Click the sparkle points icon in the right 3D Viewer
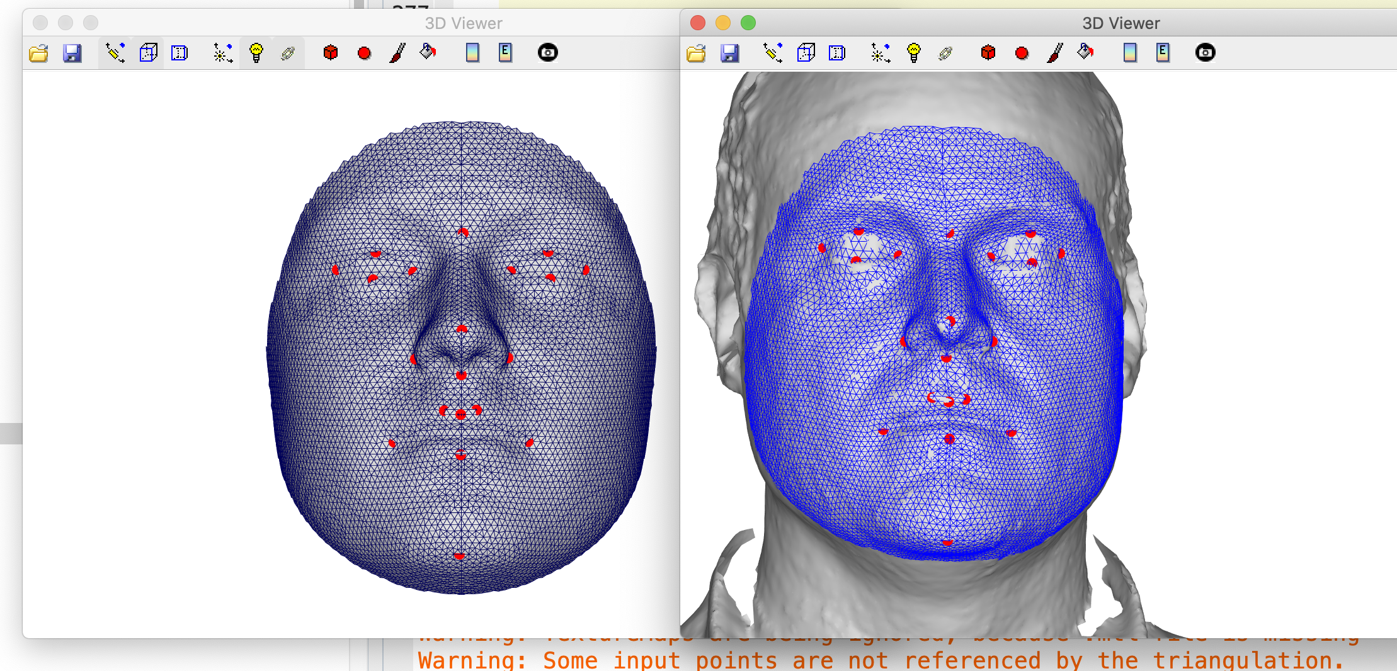This screenshot has height=671, width=1397. coord(880,53)
